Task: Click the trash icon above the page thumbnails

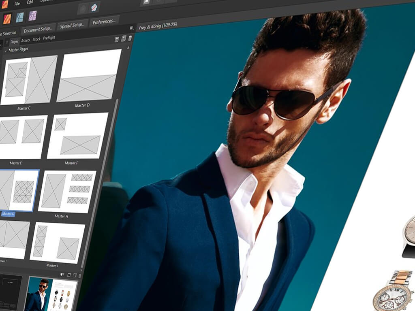Action: (80, 276)
